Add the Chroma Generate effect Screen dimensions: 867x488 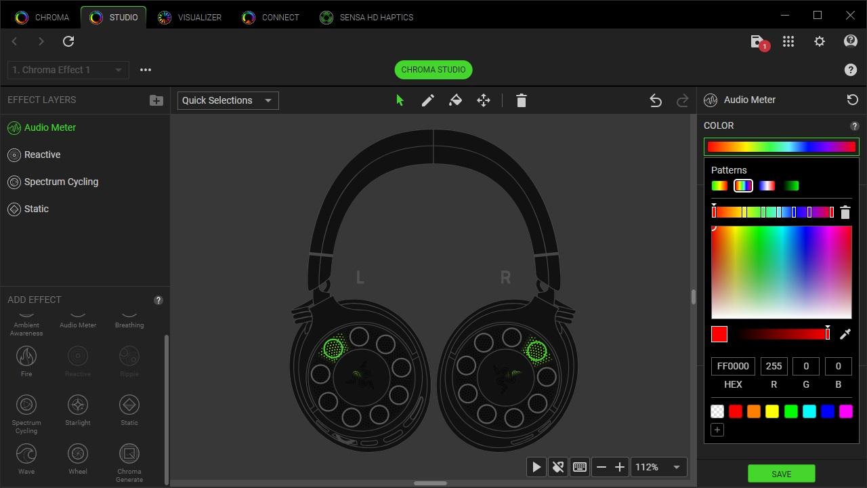pyautogui.click(x=129, y=462)
